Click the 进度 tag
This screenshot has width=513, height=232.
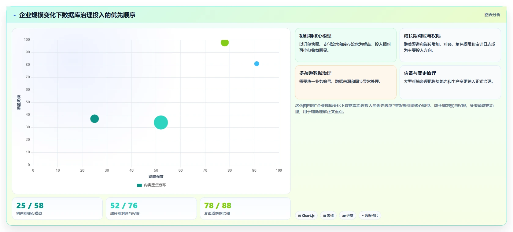348,216
